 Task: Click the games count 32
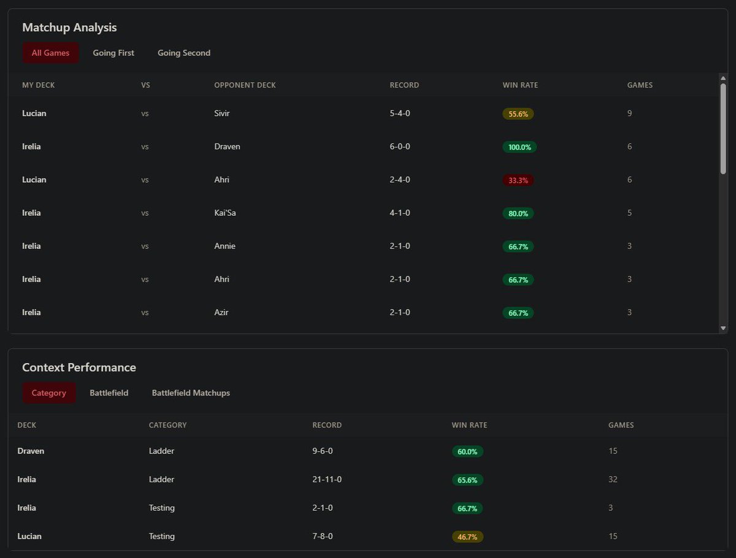pyautogui.click(x=613, y=480)
